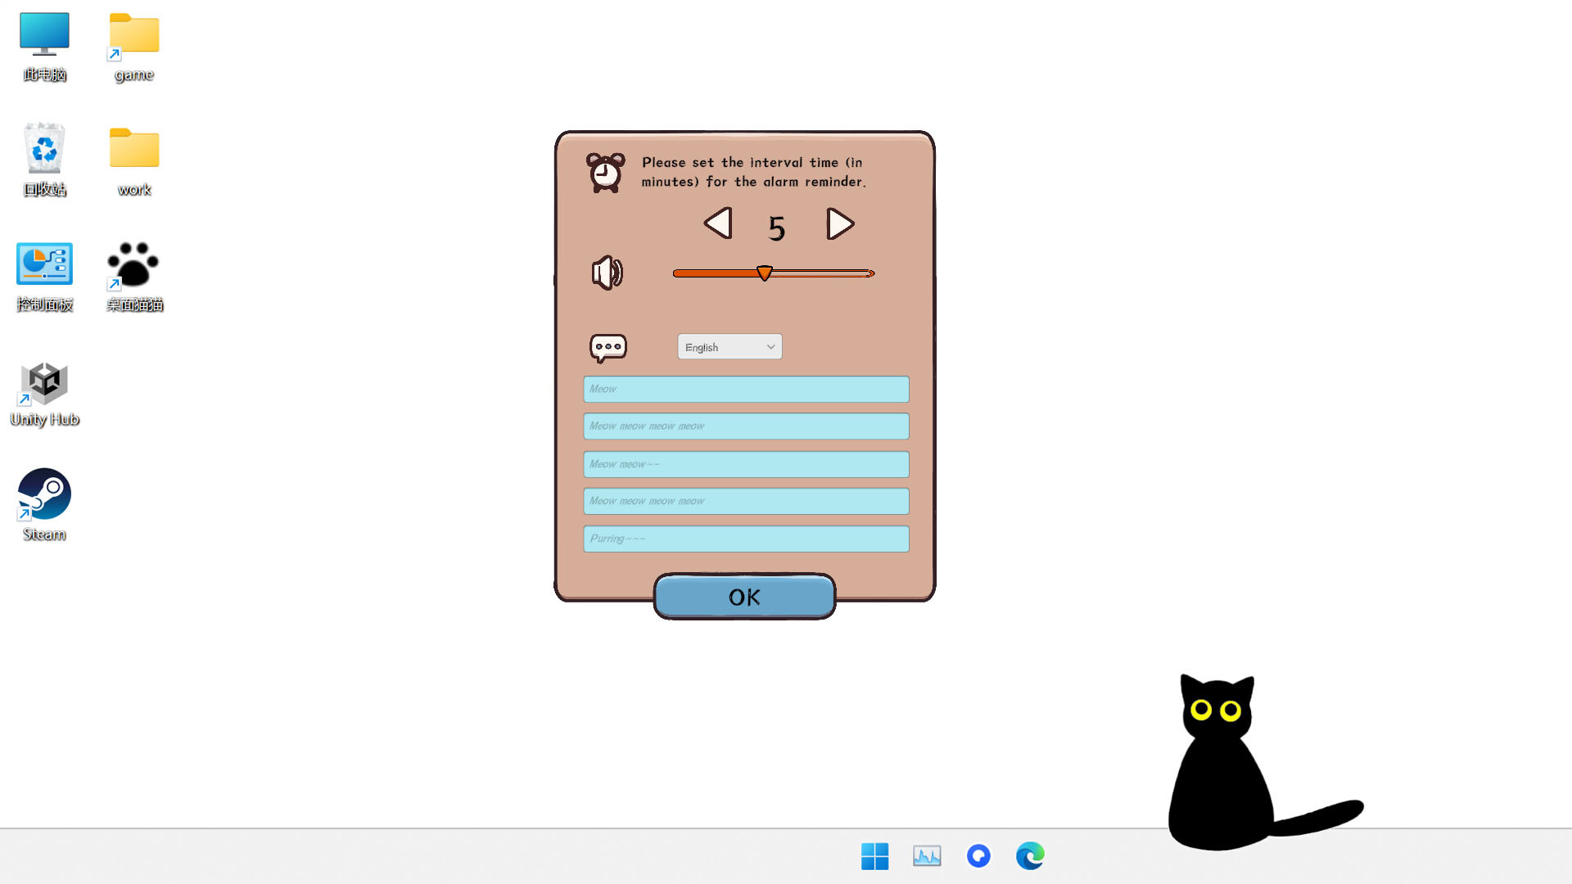Click the left arrow to decrease interval
Viewport: 1572px width, 884px height.
click(x=716, y=223)
